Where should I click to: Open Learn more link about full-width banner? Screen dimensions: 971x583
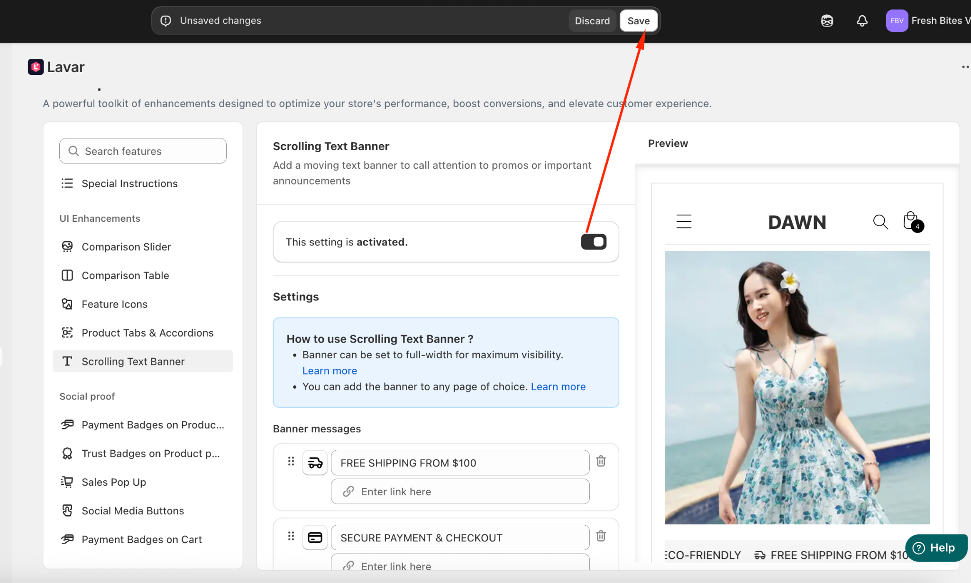330,371
